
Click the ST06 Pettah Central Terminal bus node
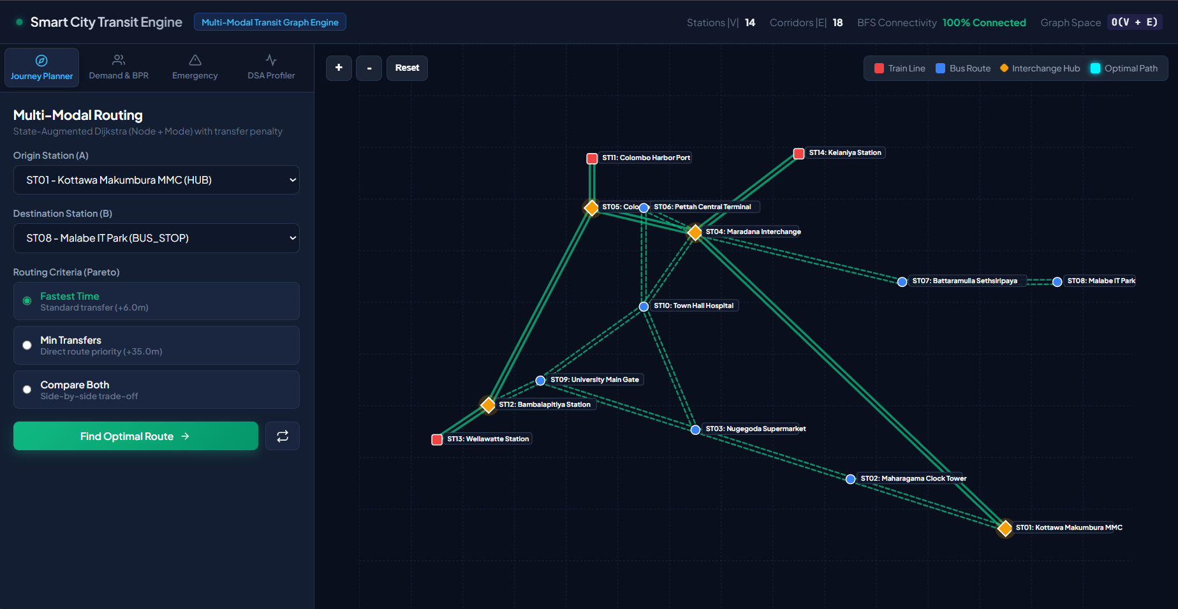(644, 208)
